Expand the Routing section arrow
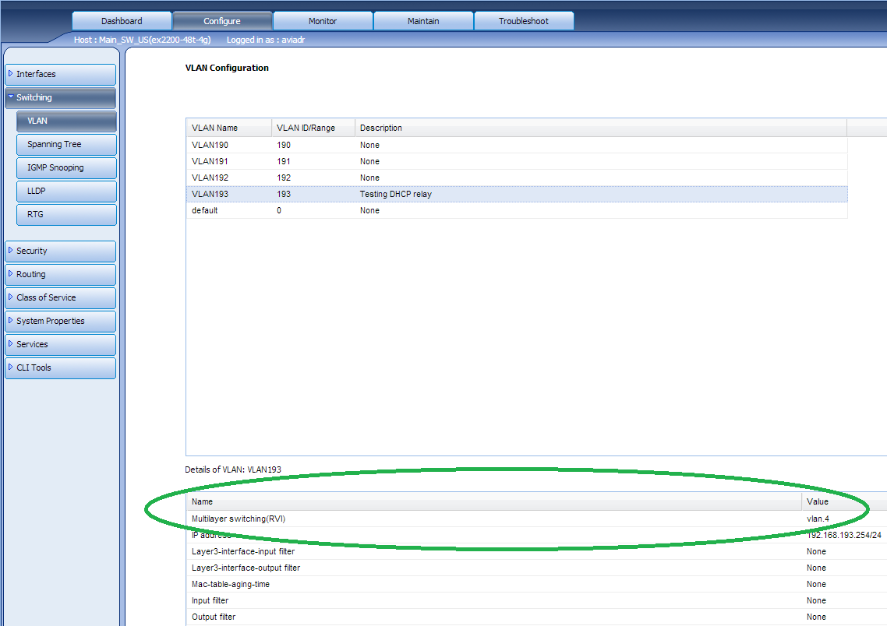The width and height of the screenshot is (887, 626). point(10,273)
